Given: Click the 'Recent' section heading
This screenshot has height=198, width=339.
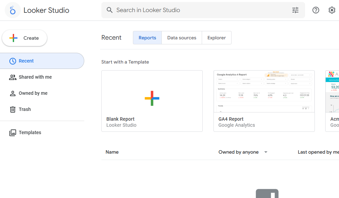Looking at the screenshot, I should click(111, 38).
